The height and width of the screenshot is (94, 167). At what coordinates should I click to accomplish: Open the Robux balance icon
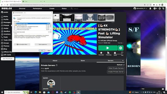click(x=154, y=8)
